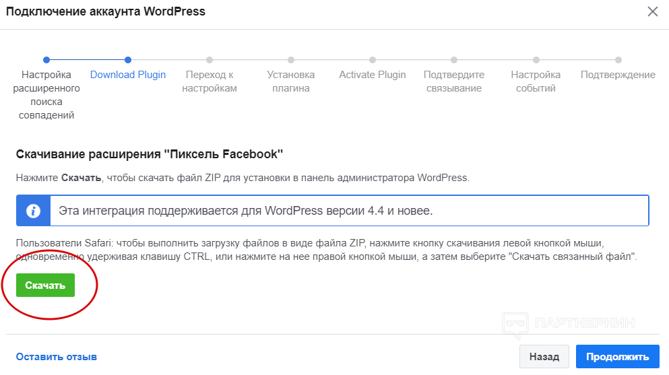Select the Установка плагина step
Screen dimensions: 669x375
(x=291, y=81)
